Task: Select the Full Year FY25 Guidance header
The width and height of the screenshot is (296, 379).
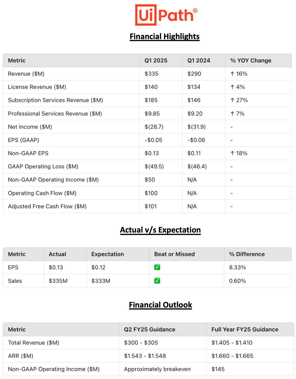Action: 245,329
